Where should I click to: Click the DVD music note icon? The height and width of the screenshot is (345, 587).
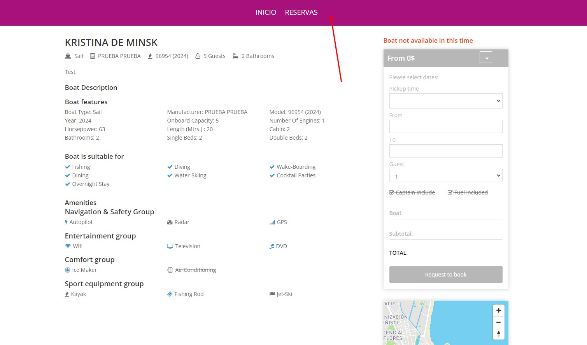click(x=272, y=246)
